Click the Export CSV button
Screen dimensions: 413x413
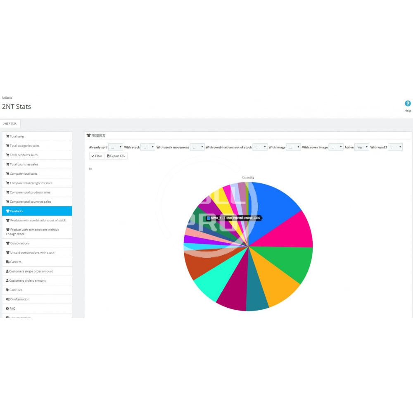coord(116,156)
